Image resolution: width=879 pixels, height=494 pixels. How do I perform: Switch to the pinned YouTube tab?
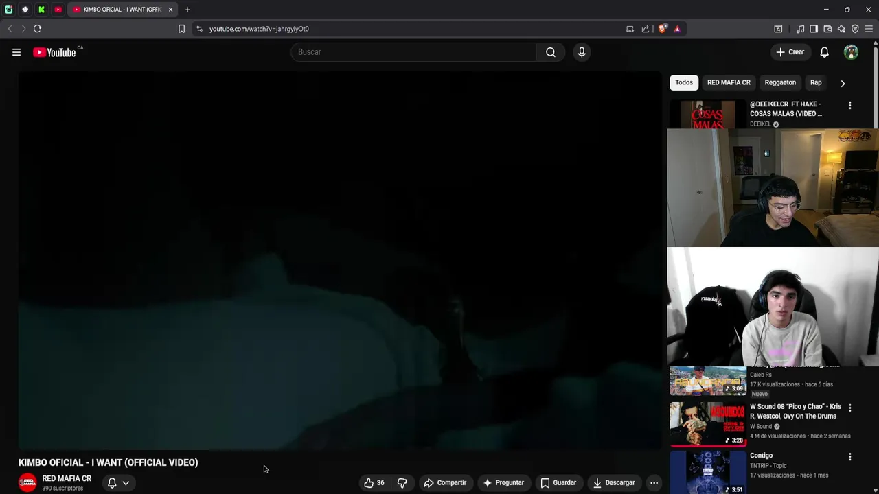coord(58,10)
